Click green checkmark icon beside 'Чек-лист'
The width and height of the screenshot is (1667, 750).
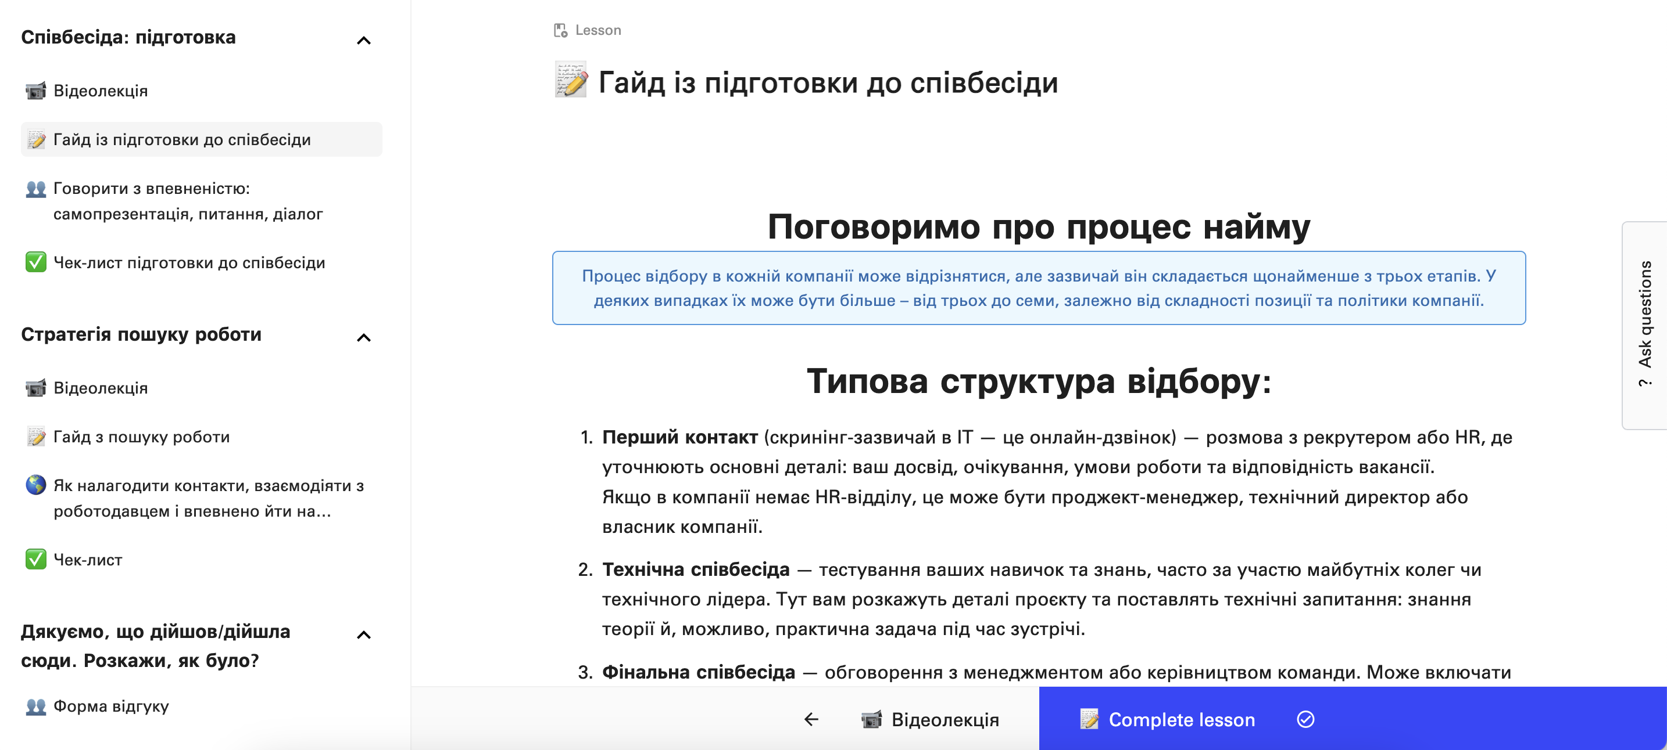pos(35,559)
